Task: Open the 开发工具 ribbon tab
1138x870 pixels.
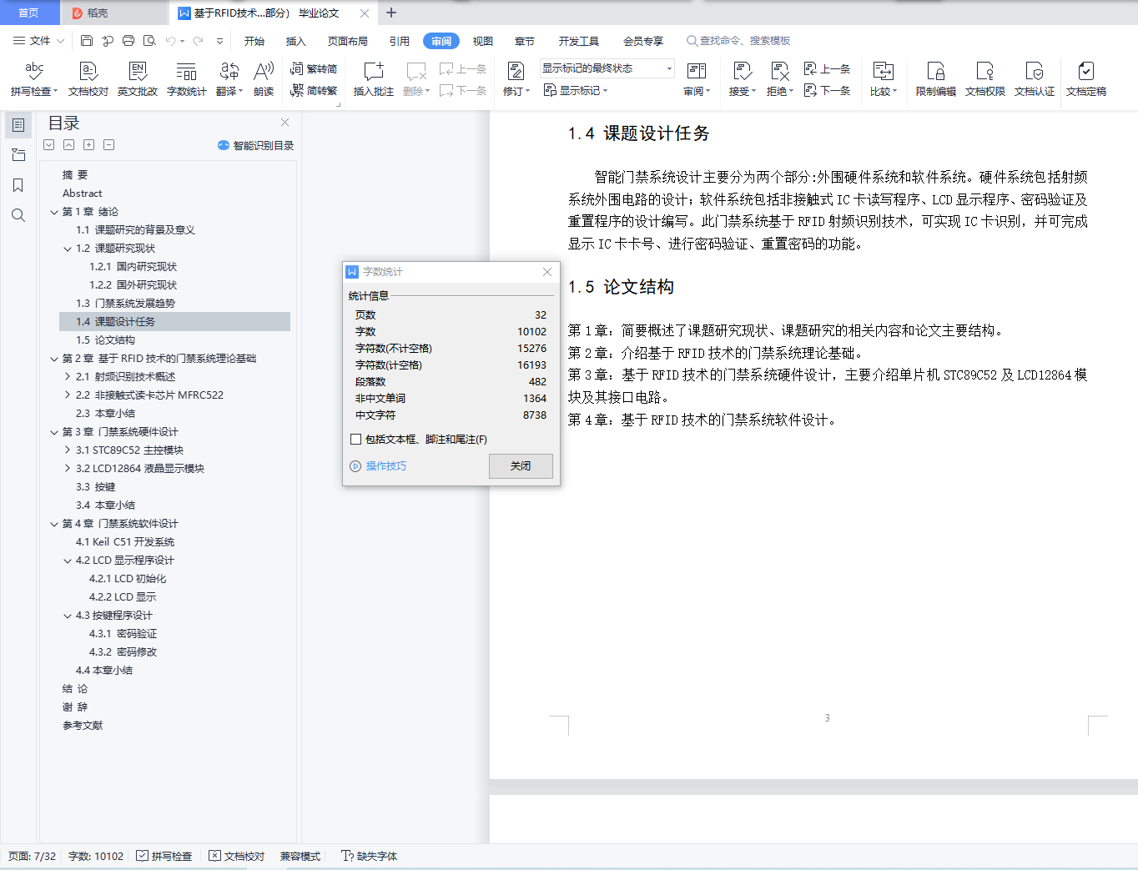Action: 579,41
